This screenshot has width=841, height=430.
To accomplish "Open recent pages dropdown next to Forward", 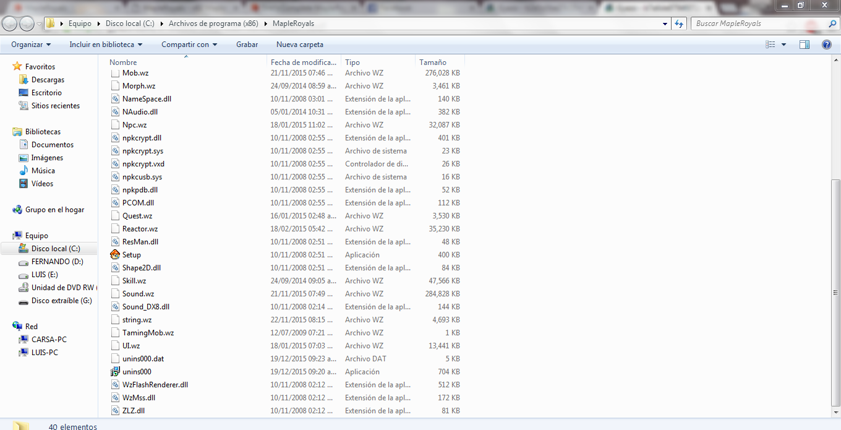I will point(39,24).
